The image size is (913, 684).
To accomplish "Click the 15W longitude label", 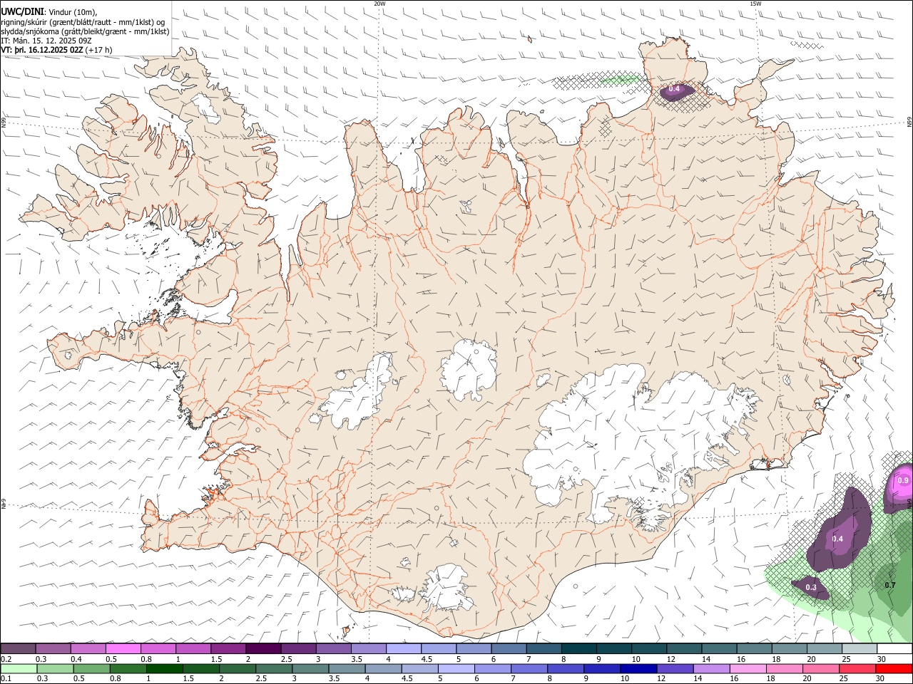I will click(755, 4).
